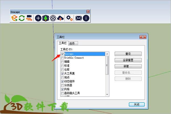Click the envelope feedback icon

79,18
